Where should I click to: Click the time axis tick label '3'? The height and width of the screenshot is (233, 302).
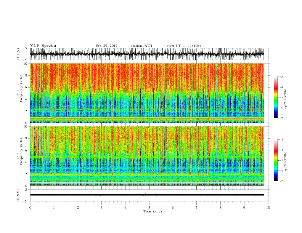(101, 207)
